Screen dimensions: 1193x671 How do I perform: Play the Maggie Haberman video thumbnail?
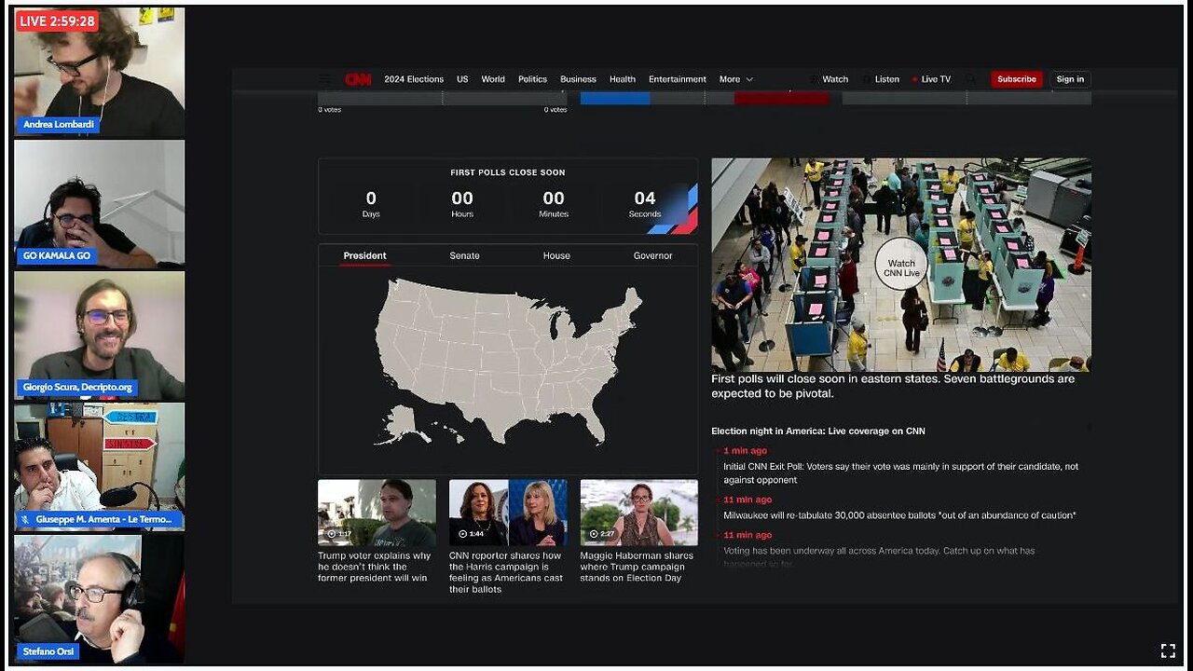click(x=638, y=513)
